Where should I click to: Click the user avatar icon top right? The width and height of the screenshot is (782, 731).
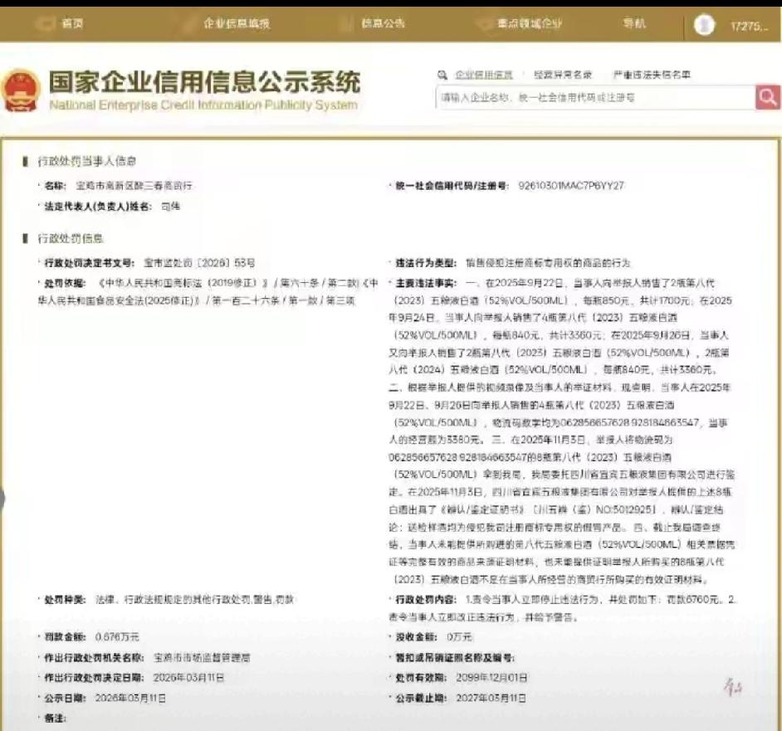click(704, 25)
